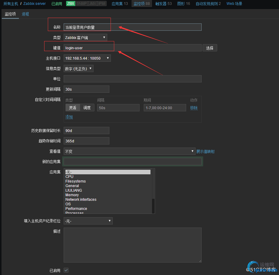Open the Zabbix server host link

tap(34, 4)
